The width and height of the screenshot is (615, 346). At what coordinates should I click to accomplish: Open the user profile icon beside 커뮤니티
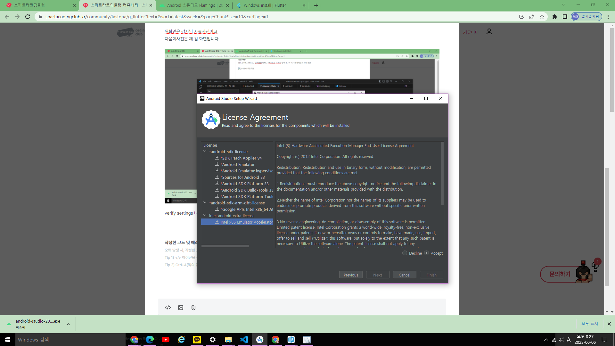pos(489,31)
